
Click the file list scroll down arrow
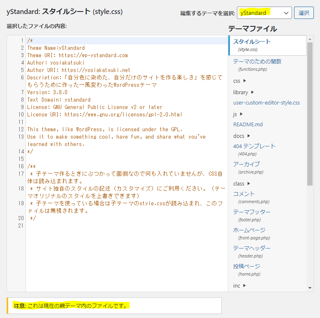(310, 288)
